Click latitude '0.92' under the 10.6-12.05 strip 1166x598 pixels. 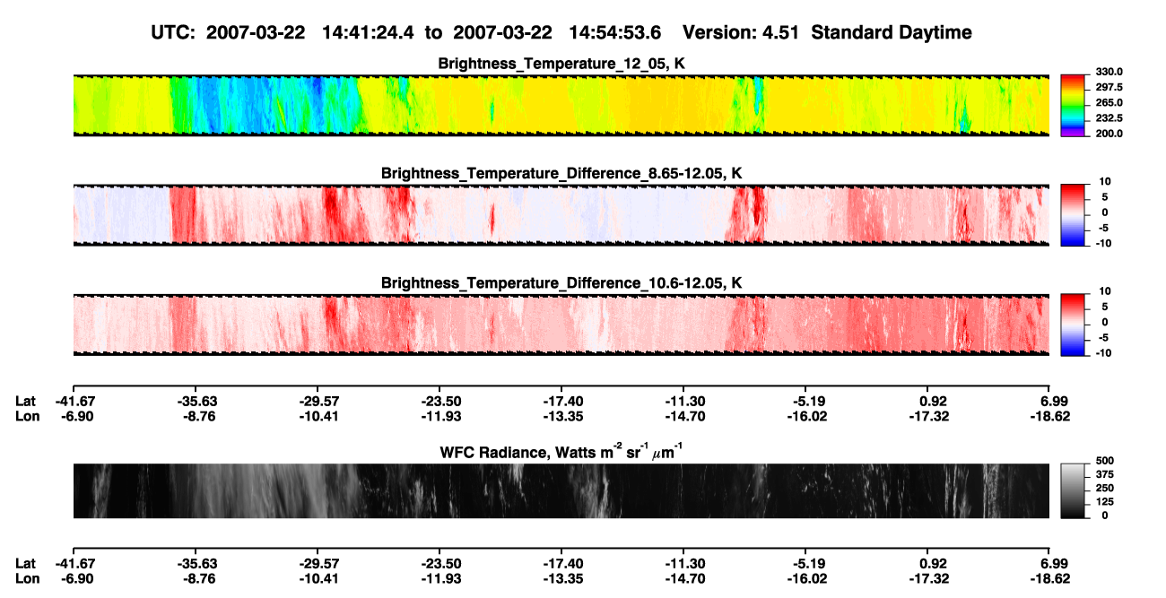tap(934, 402)
